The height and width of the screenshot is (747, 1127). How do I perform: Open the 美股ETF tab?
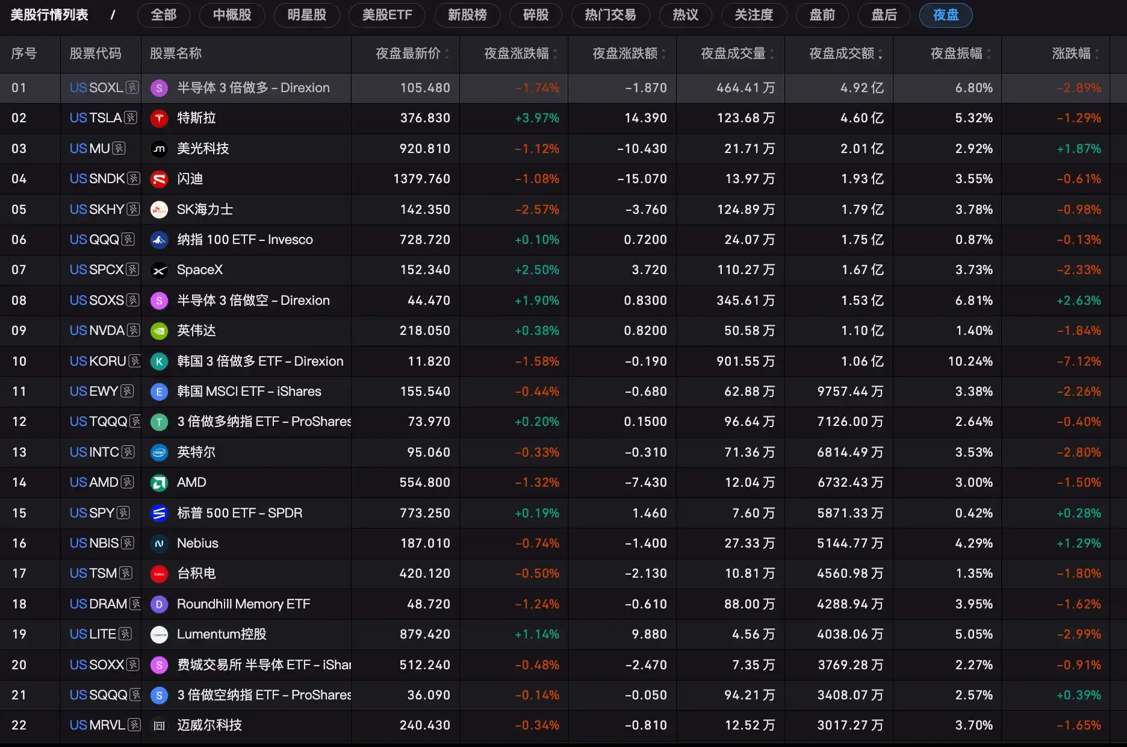(x=387, y=15)
